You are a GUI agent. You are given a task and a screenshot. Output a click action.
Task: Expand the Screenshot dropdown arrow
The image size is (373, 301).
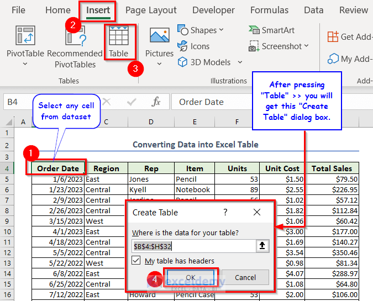click(306, 46)
